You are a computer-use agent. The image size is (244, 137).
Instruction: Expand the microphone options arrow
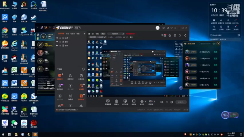pyautogui.click(x=145, y=102)
